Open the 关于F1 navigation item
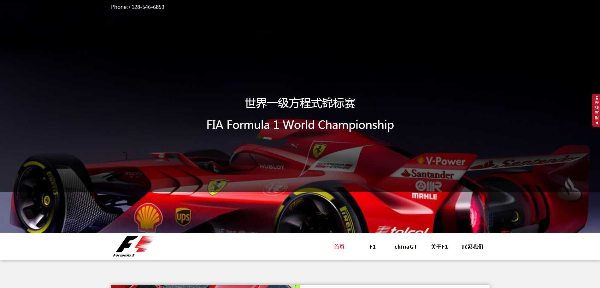The image size is (600, 288). pos(439,247)
